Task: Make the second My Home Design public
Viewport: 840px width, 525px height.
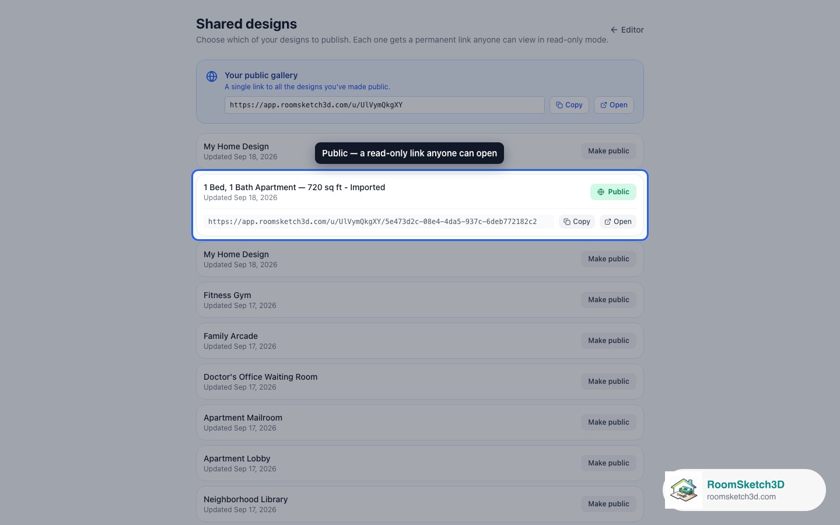Action: [608, 259]
